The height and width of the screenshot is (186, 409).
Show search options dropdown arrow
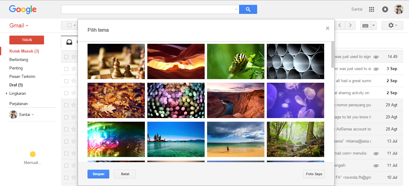236,9
